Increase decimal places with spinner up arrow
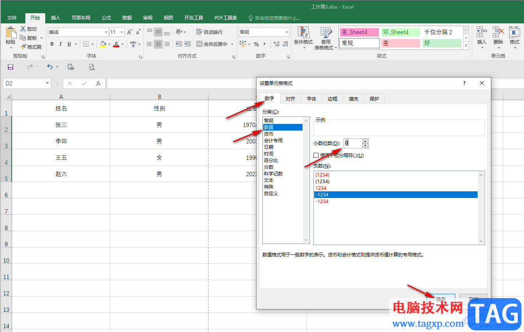524x332 pixels. point(365,141)
